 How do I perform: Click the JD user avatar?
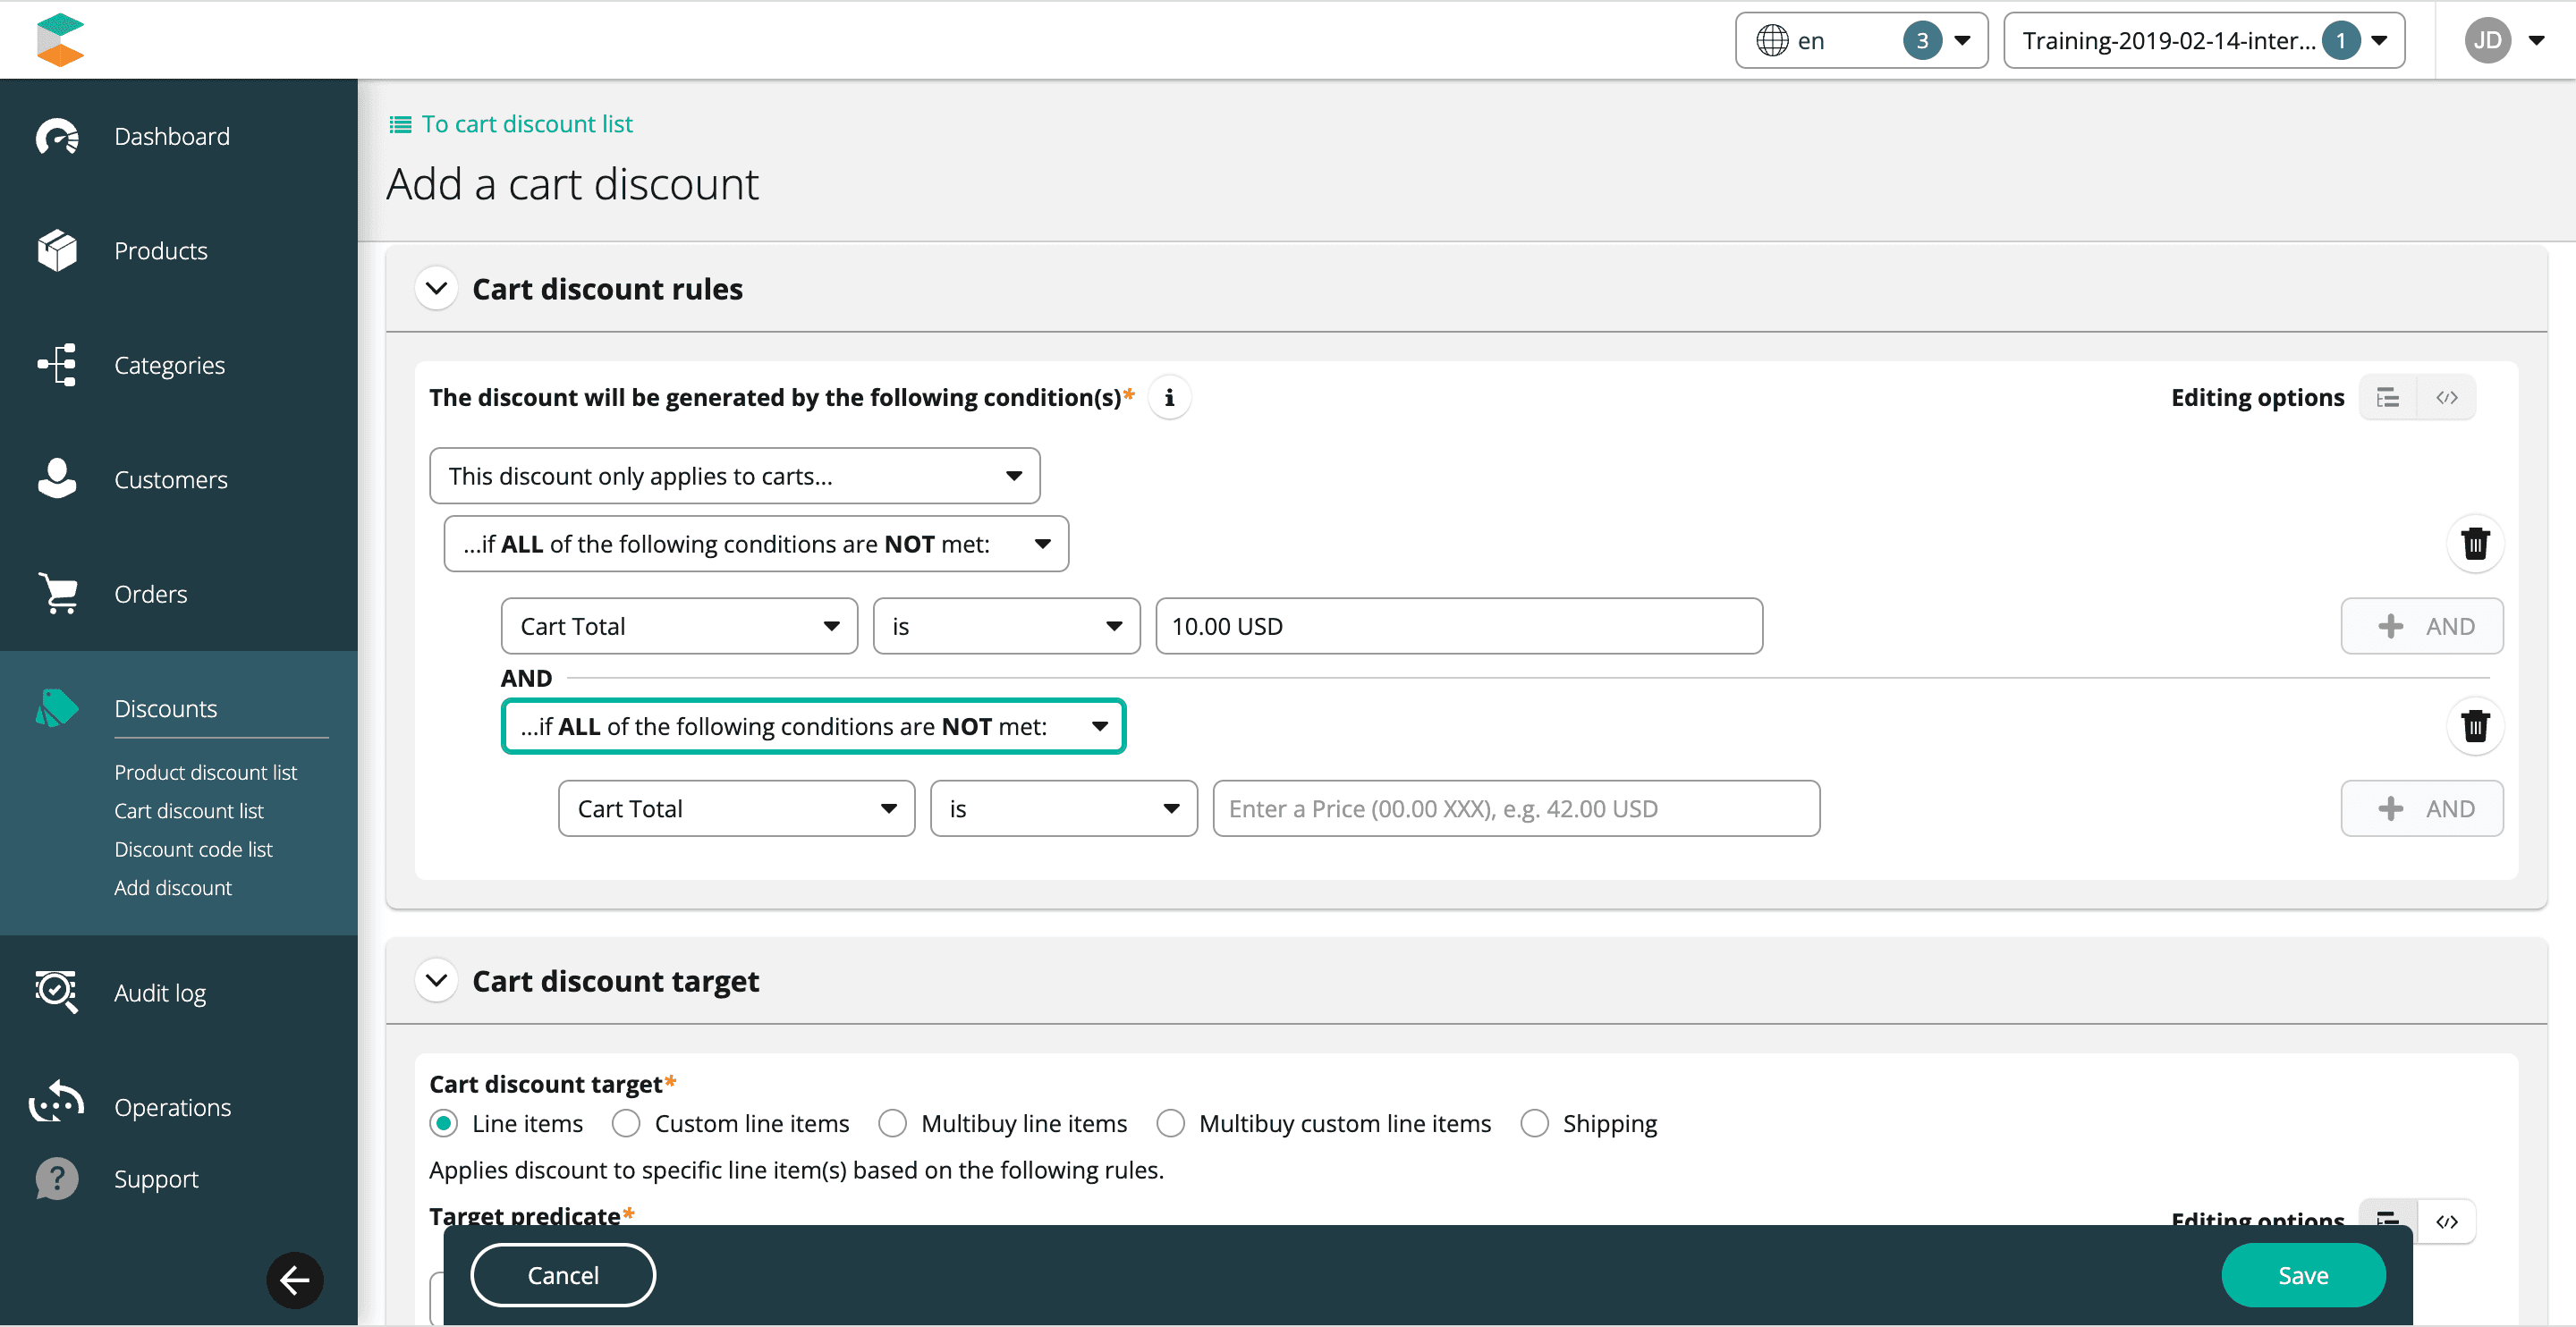(2488, 40)
